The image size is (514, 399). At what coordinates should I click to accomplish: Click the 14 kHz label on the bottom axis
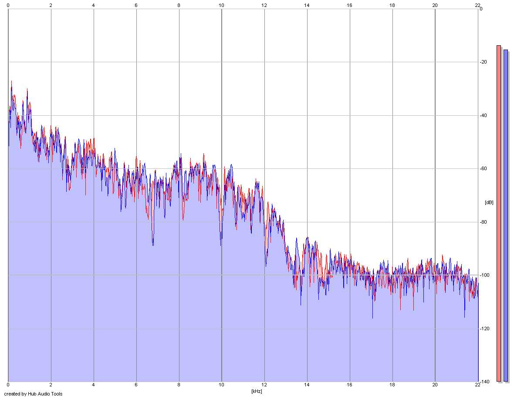307,385
